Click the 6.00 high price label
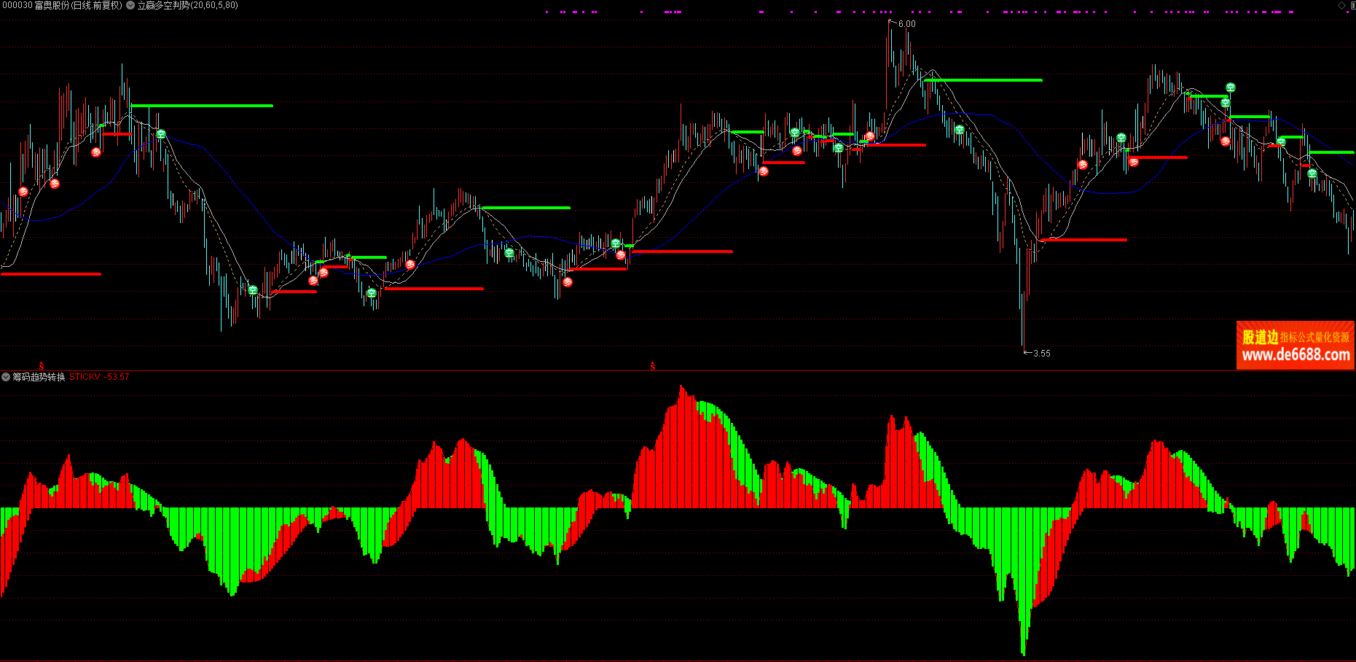The height and width of the screenshot is (662, 1356). tap(906, 24)
